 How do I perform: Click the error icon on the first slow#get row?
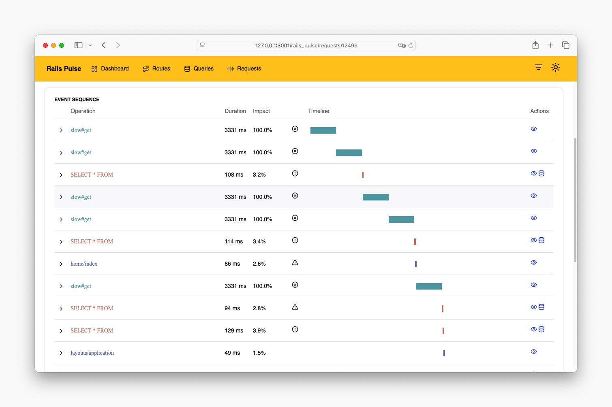click(295, 129)
